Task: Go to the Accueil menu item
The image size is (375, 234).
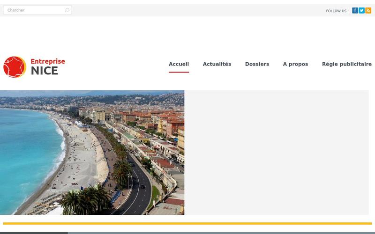Action: click(x=179, y=64)
